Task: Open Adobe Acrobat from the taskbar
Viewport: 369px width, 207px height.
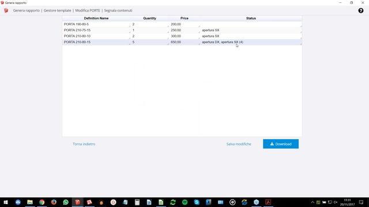Action: (x=268, y=202)
